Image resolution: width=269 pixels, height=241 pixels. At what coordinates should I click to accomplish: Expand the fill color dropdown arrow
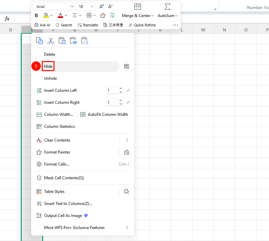click(51, 15)
